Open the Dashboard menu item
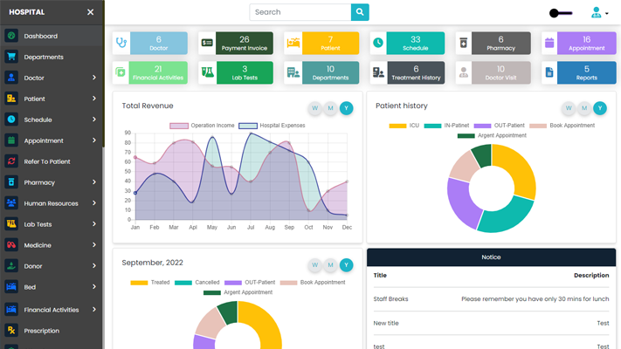Image resolution: width=621 pixels, height=349 pixels. click(52, 36)
